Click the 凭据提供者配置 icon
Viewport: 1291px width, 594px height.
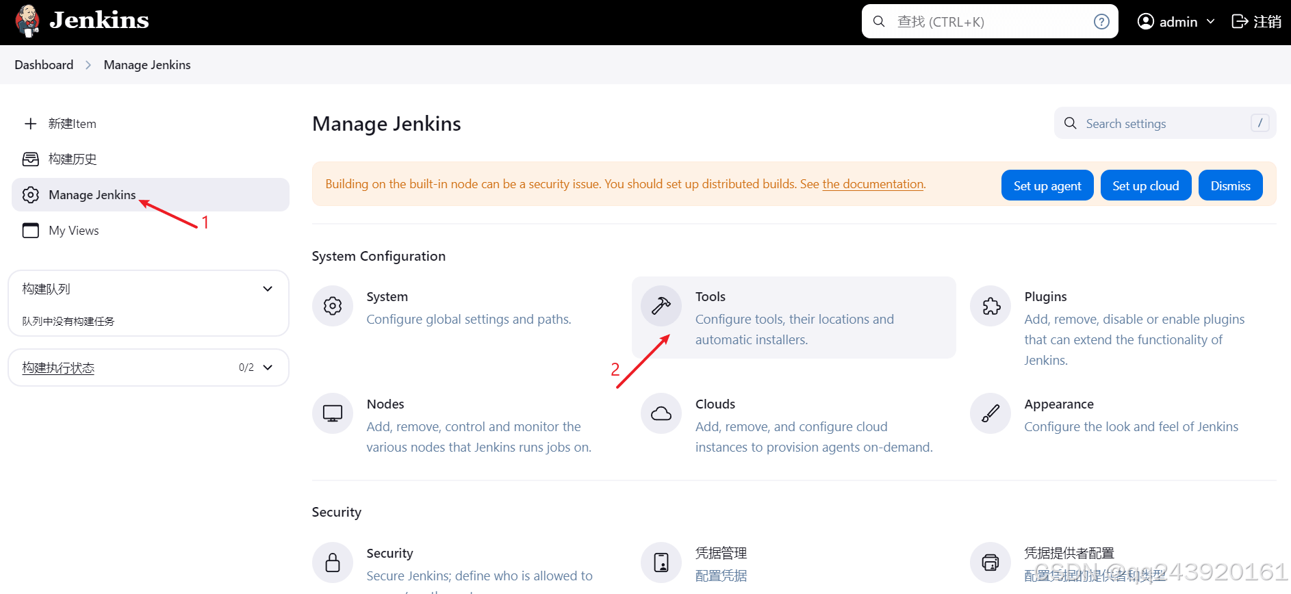point(990,563)
